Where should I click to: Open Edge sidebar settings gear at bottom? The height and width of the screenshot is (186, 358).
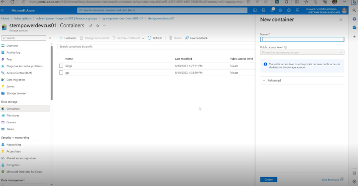[354, 182]
